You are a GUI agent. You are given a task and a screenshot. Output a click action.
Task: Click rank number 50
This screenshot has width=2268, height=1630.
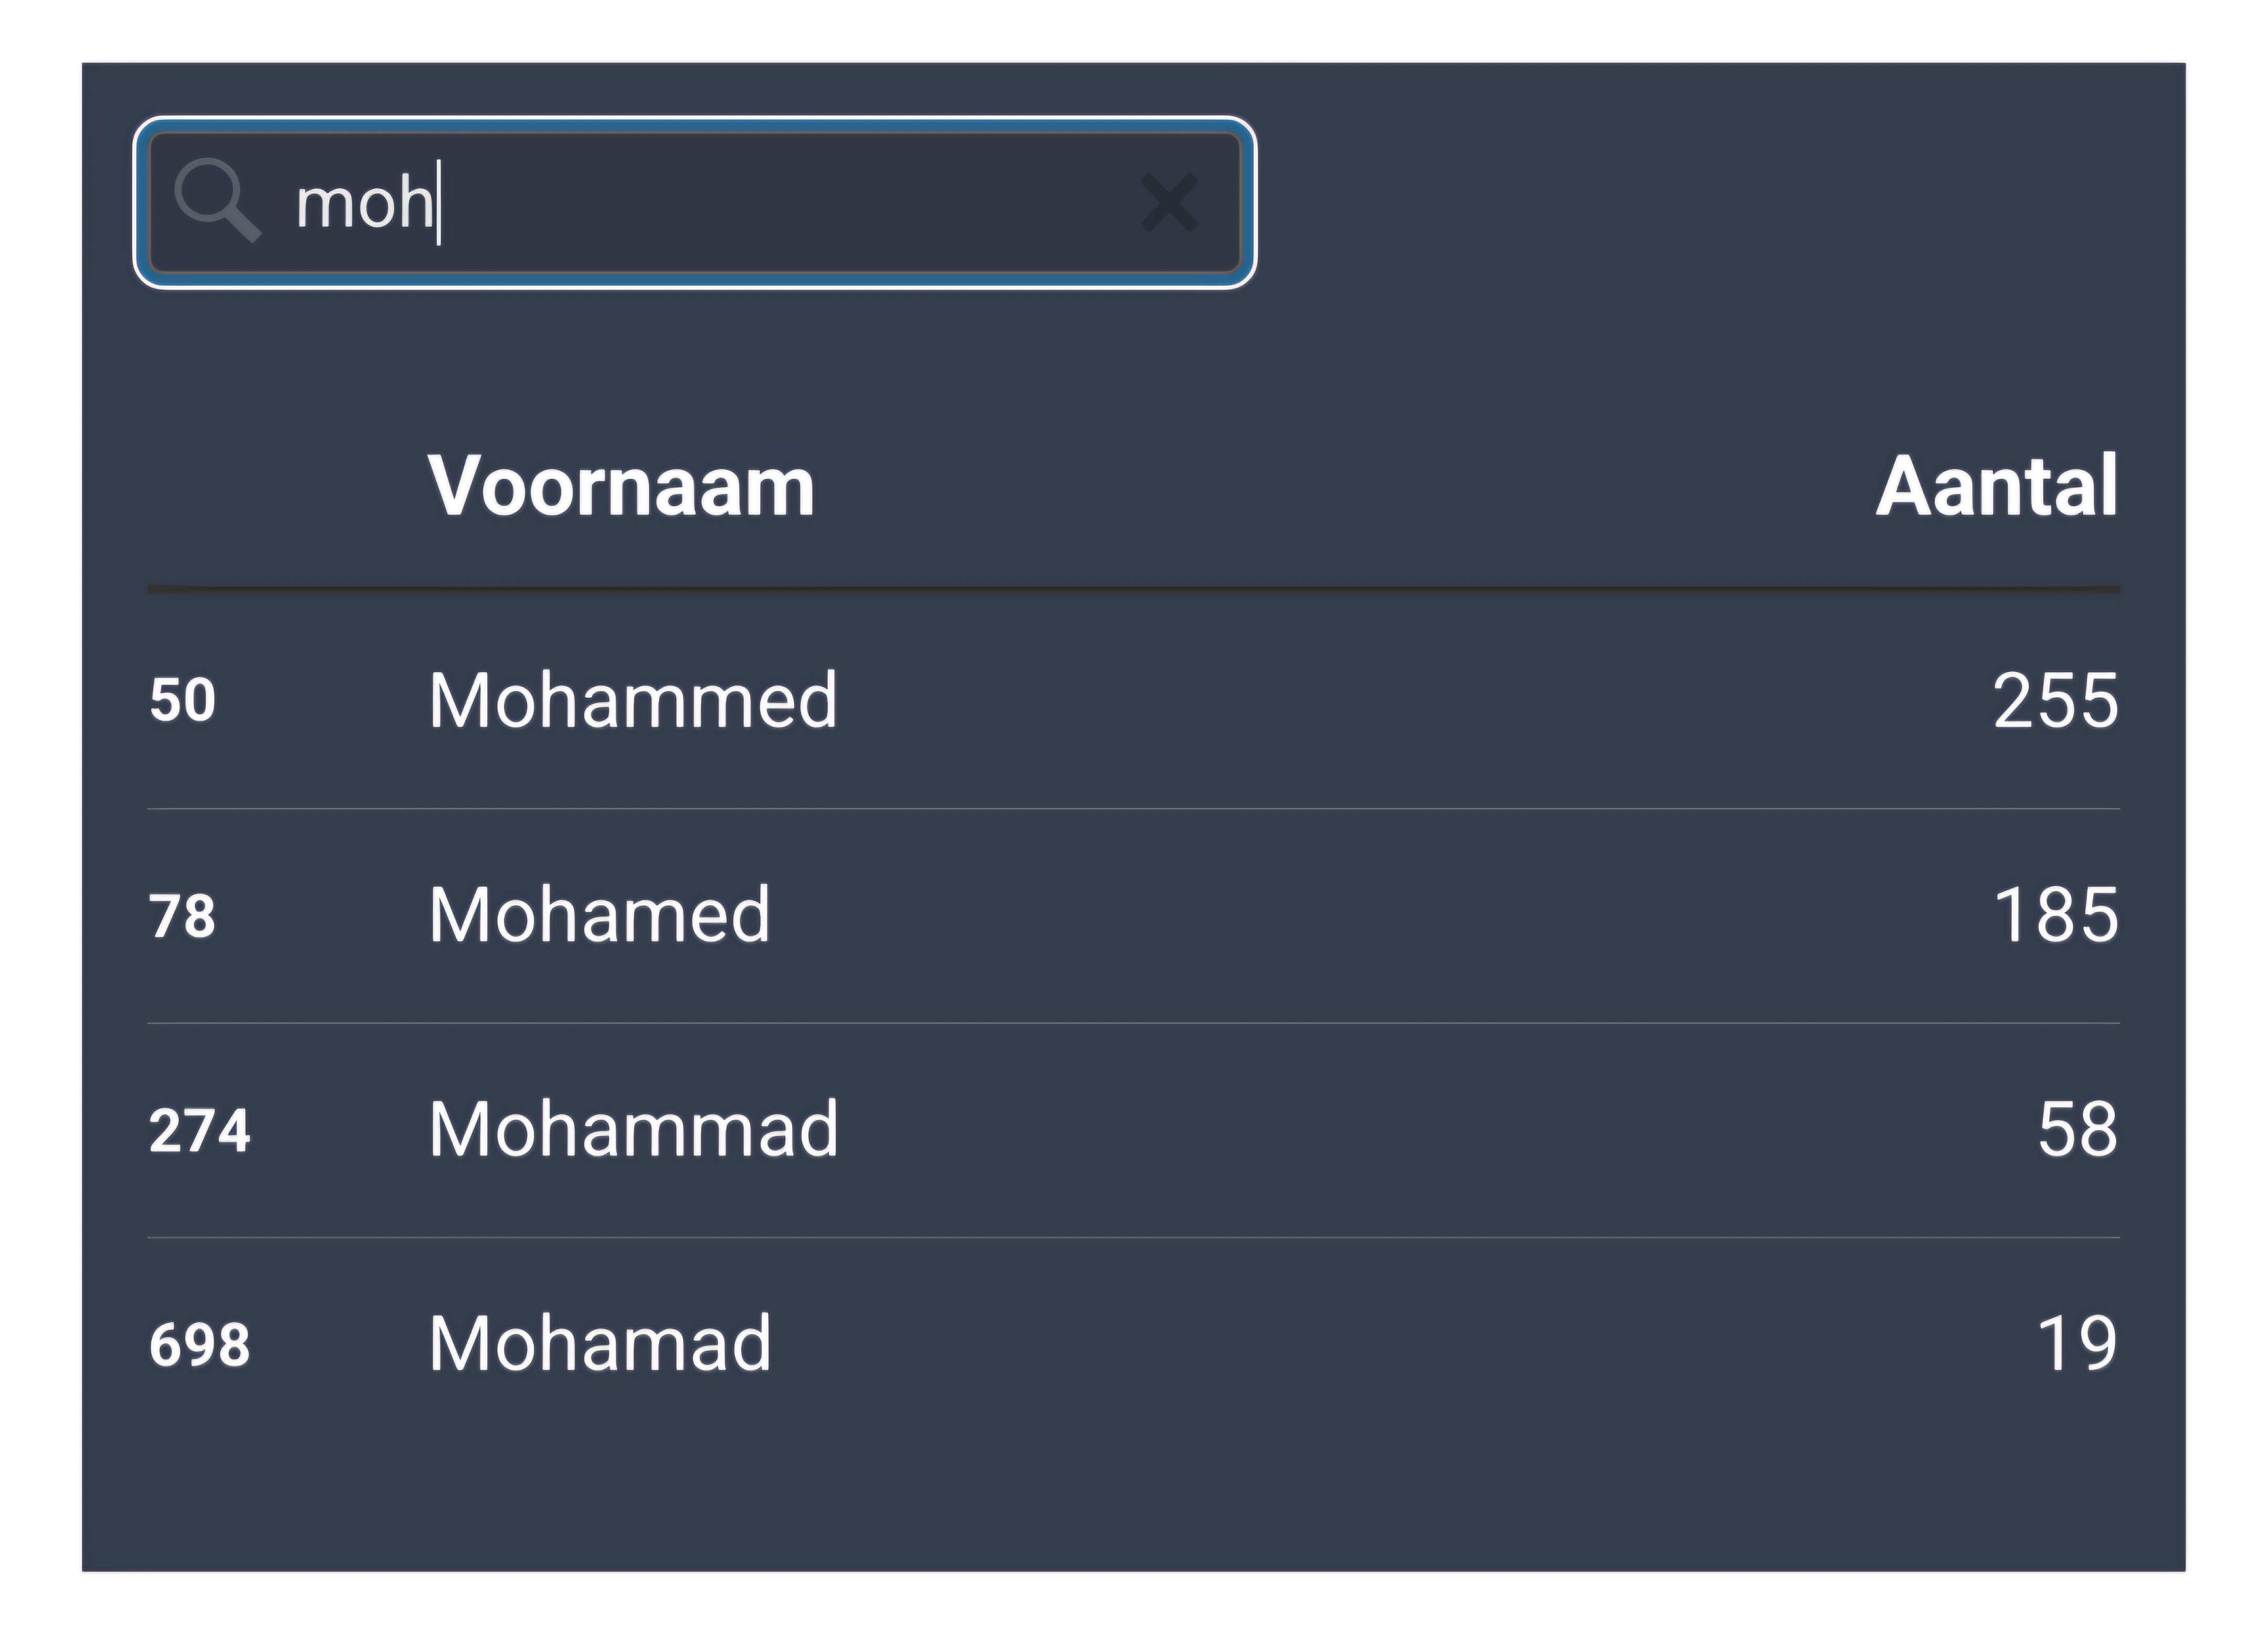(x=182, y=700)
